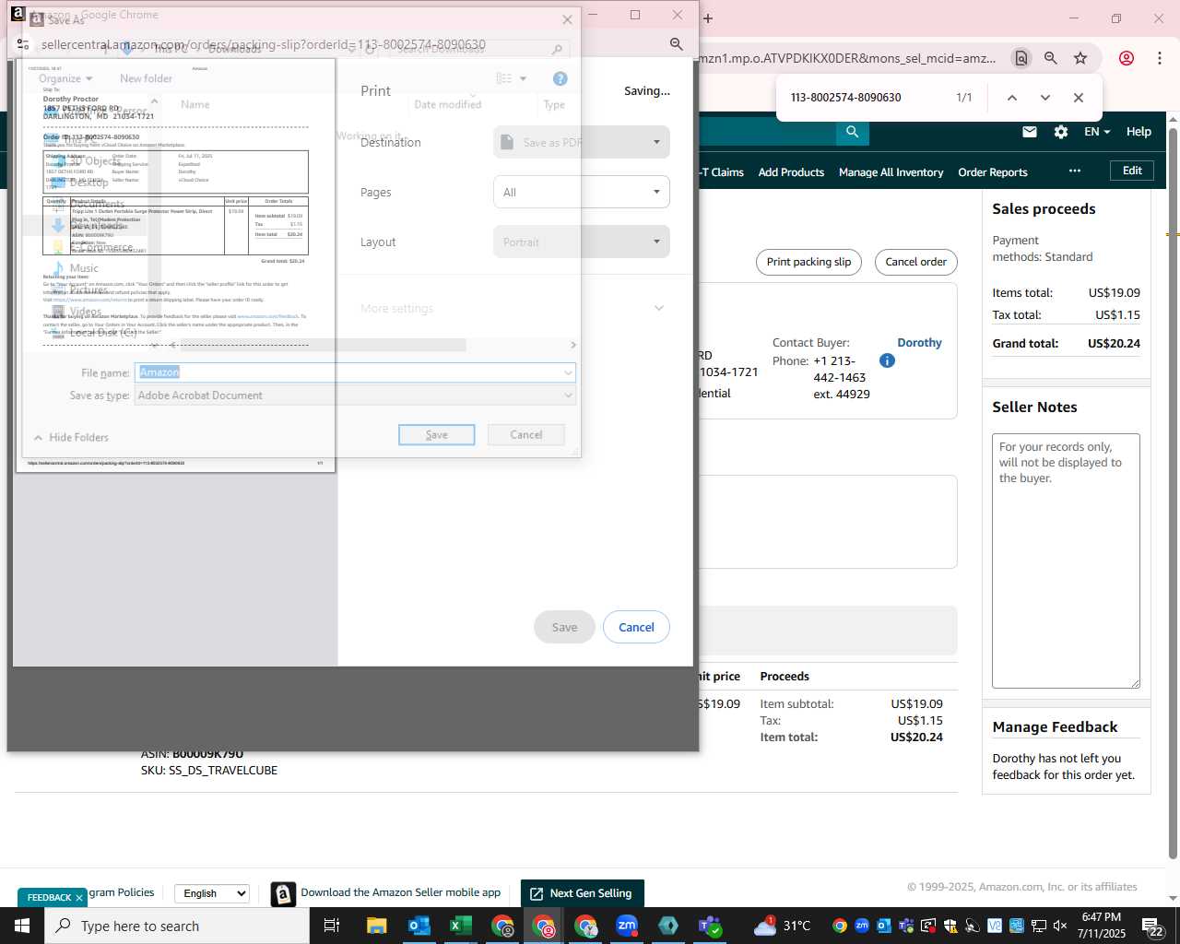1180x944 pixels.
Task: Open the Organize menu in the Save As dialog
Action: point(65,78)
